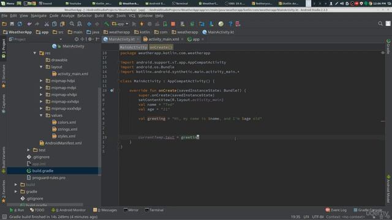Open the Refactor menu
The width and height of the screenshot is (392, 220).
pos(85,16)
